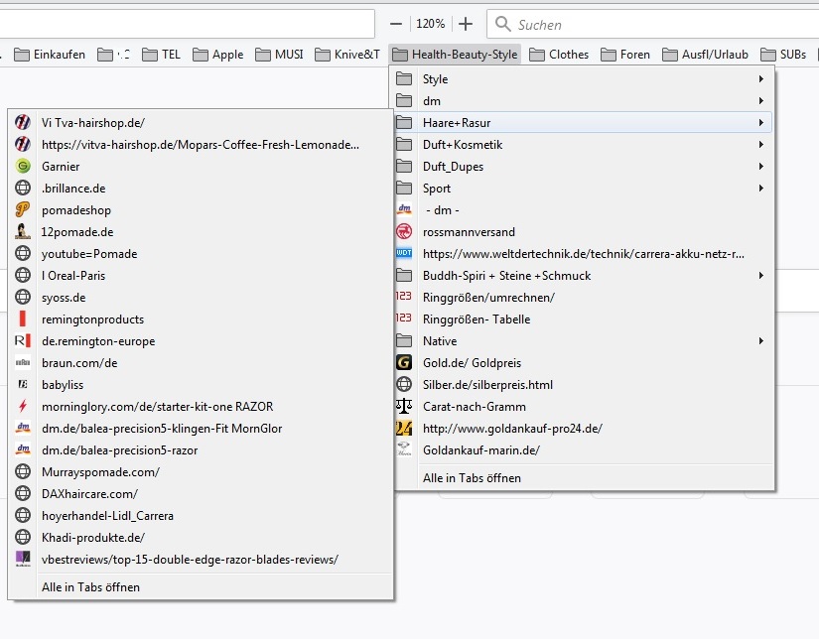Click the 123 icon next to Ringgrößen- Tabelle

pos(404,319)
